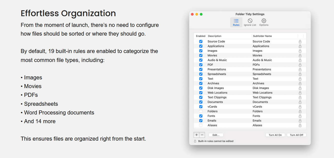Select "Fonts" in the Subfolder Name column

tap(256, 116)
